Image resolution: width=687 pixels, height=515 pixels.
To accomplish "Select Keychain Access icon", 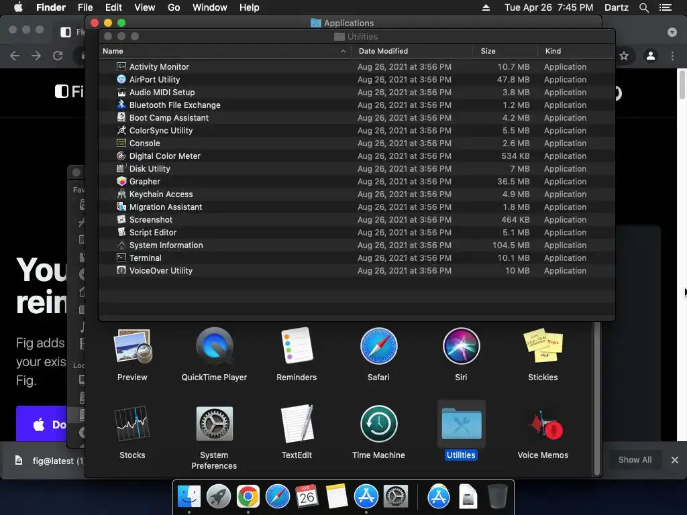I will (x=121, y=194).
